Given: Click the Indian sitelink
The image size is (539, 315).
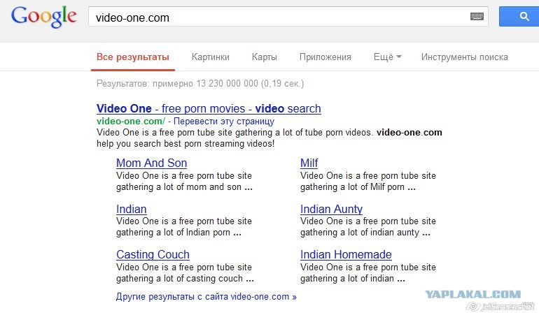Looking at the screenshot, I should (131, 210).
